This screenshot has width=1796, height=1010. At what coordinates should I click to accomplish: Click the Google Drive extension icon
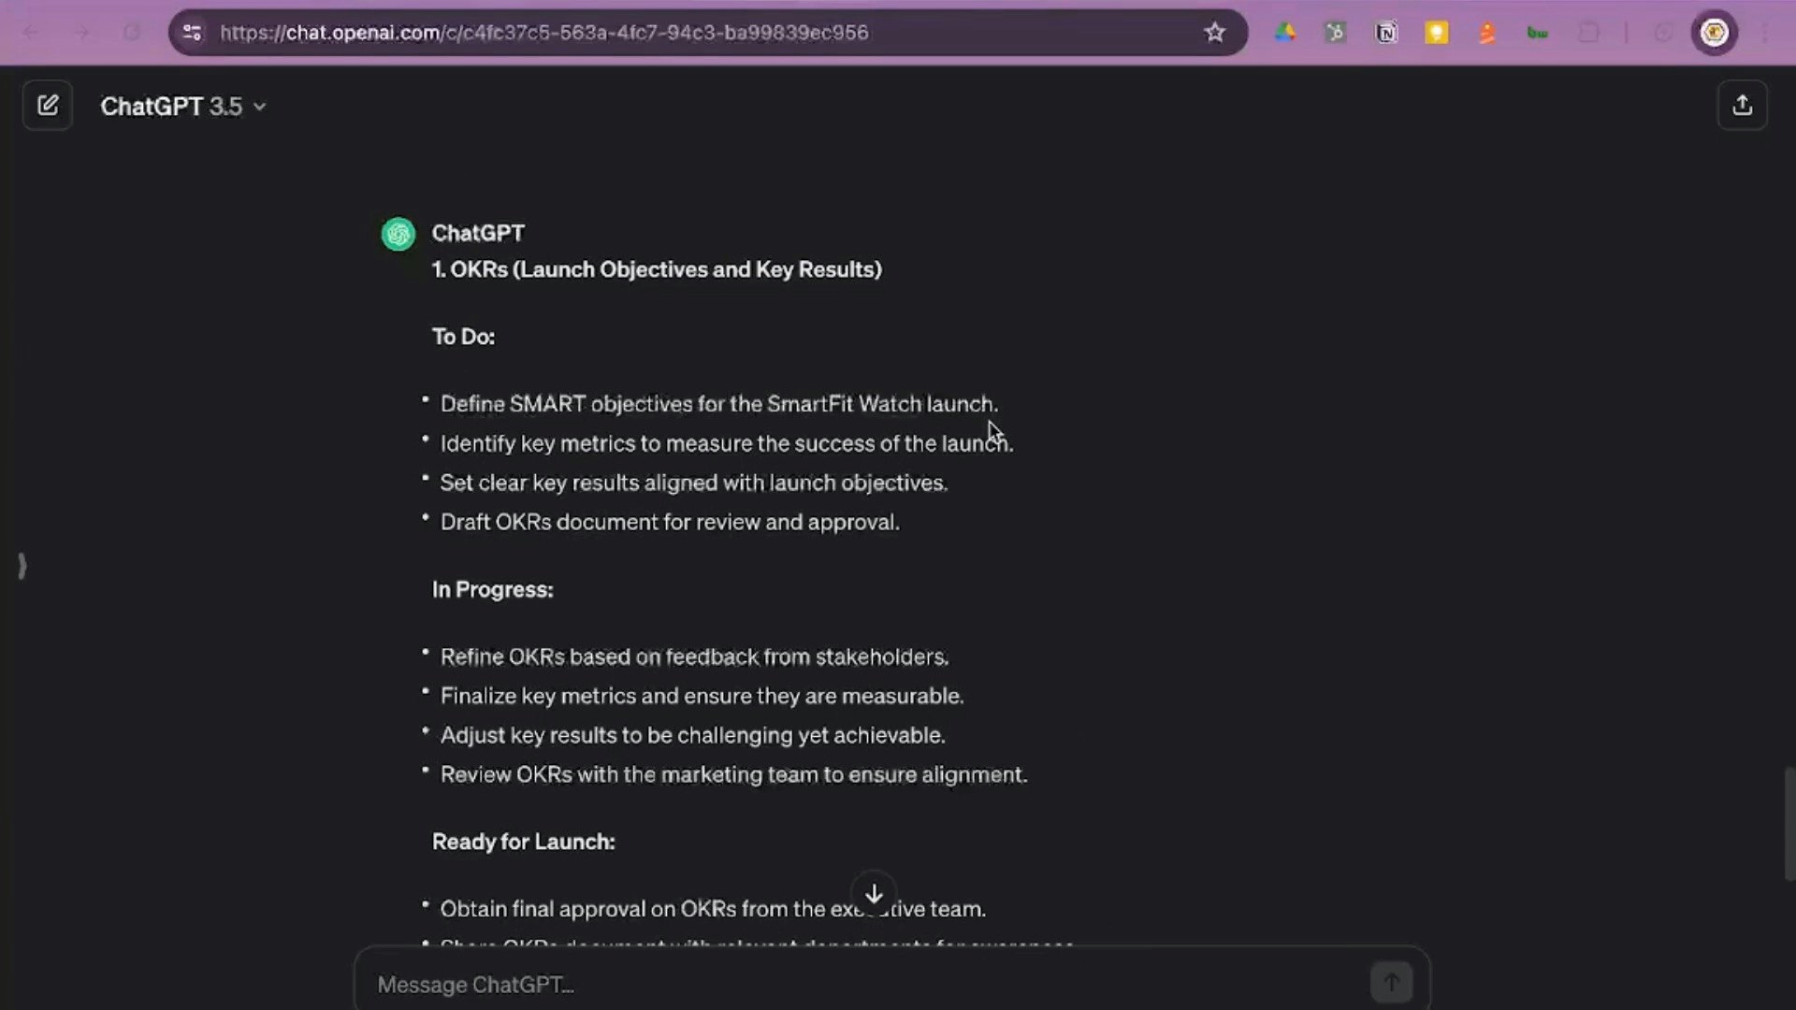1285,33
